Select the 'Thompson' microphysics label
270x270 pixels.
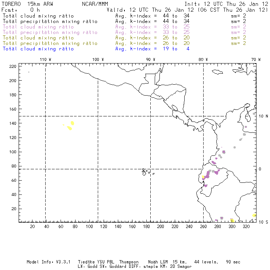pos(129,262)
